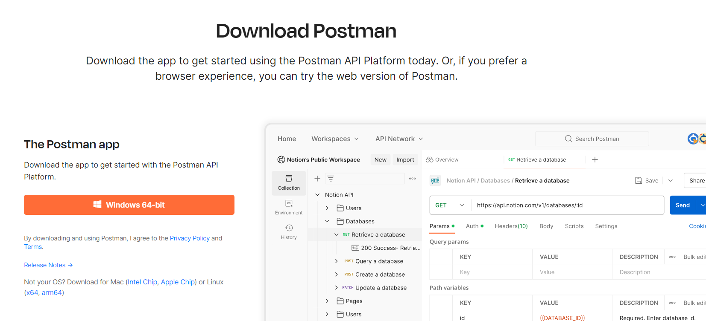Click the Search Postman field
Viewport: 706px width, 321px height.
pos(592,139)
